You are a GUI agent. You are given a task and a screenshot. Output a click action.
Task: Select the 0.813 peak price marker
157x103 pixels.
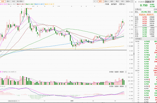(x=30, y=9)
